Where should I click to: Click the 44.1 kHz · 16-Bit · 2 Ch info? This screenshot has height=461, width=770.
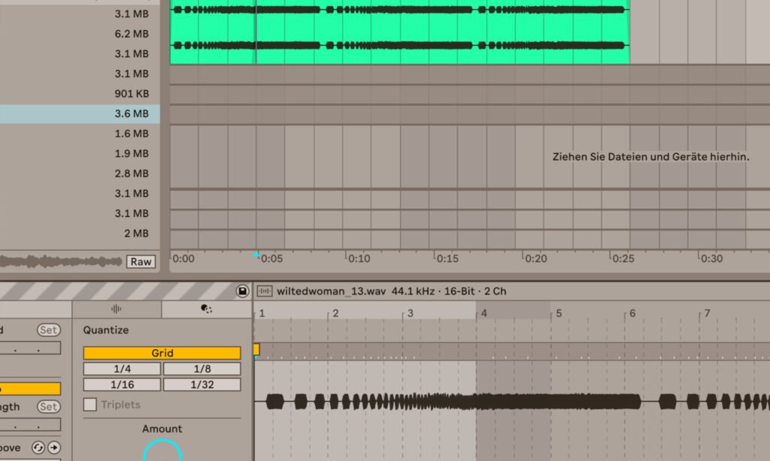[449, 291]
